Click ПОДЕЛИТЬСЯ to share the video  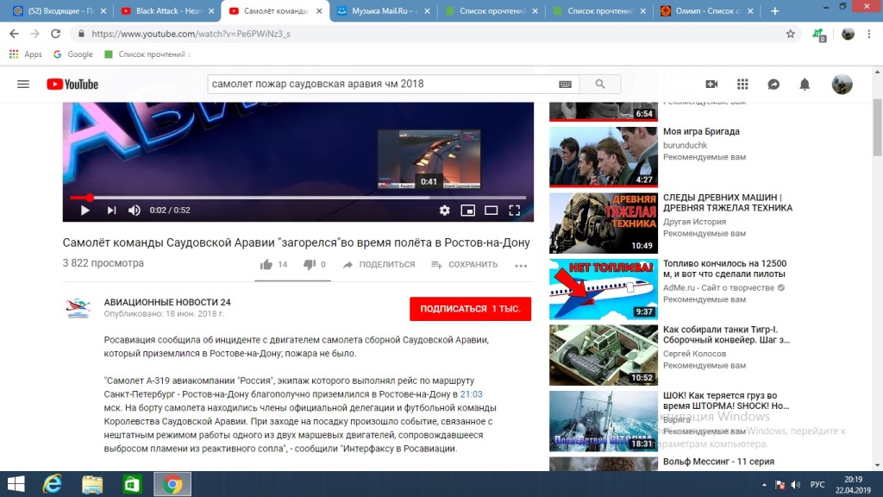(x=379, y=264)
